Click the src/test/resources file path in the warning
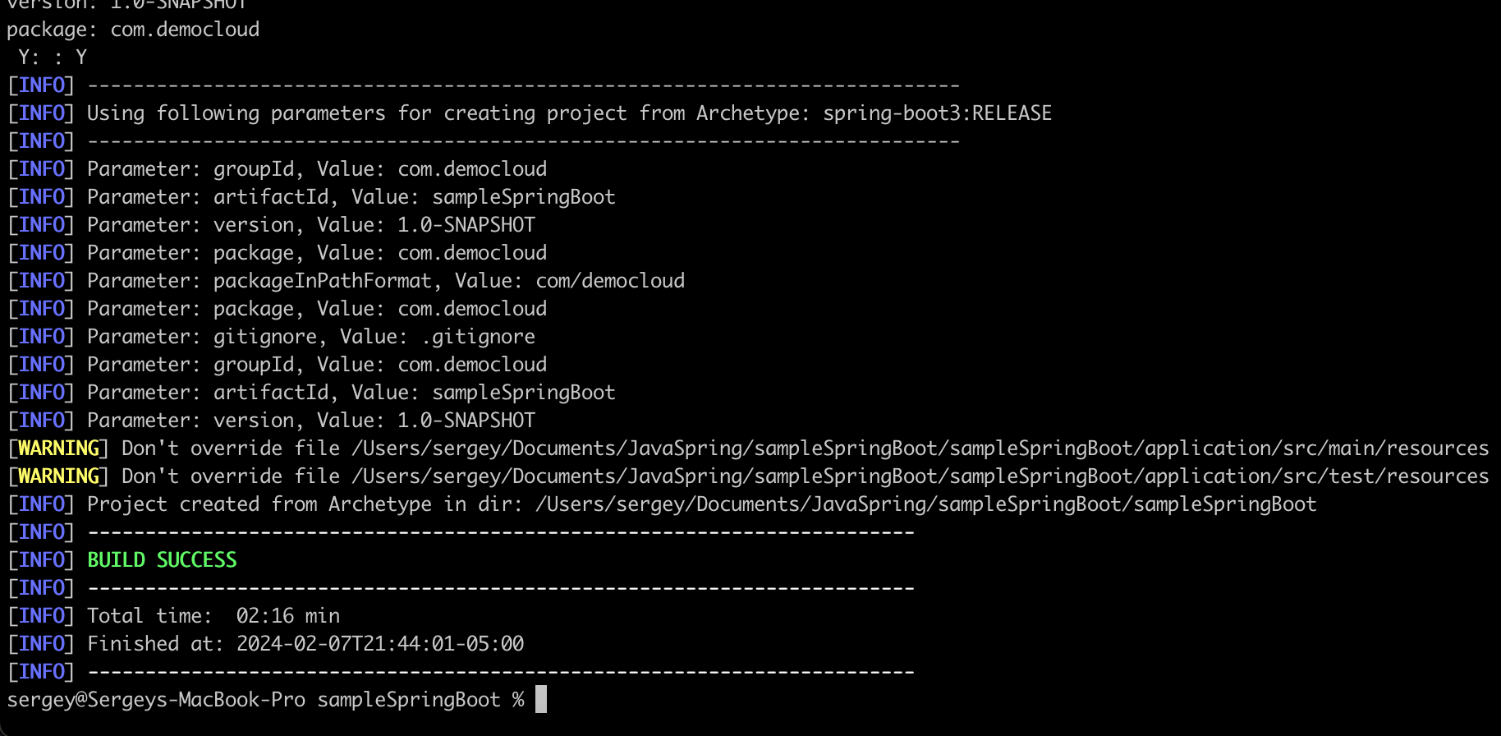Image resolution: width=1501 pixels, height=736 pixels. point(920,476)
